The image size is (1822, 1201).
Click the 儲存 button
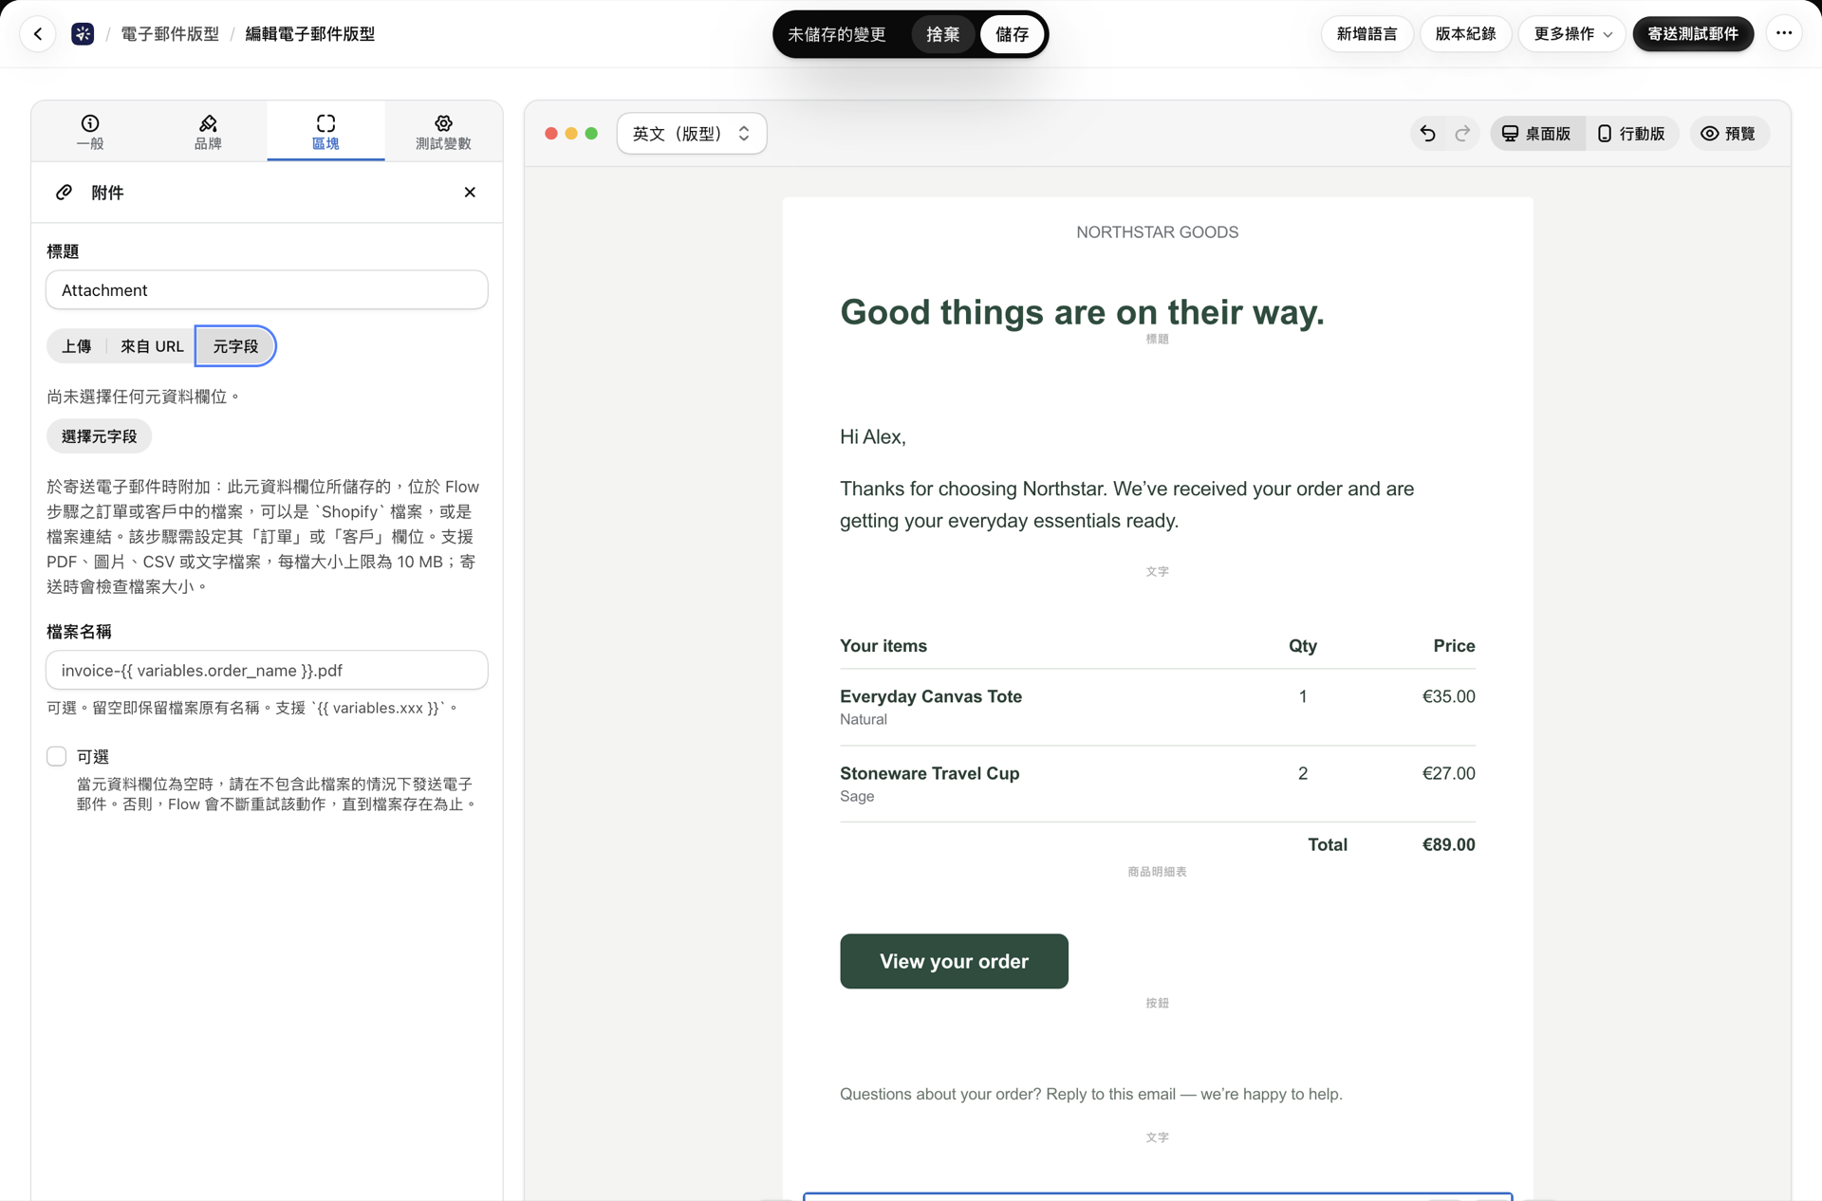click(x=1012, y=34)
